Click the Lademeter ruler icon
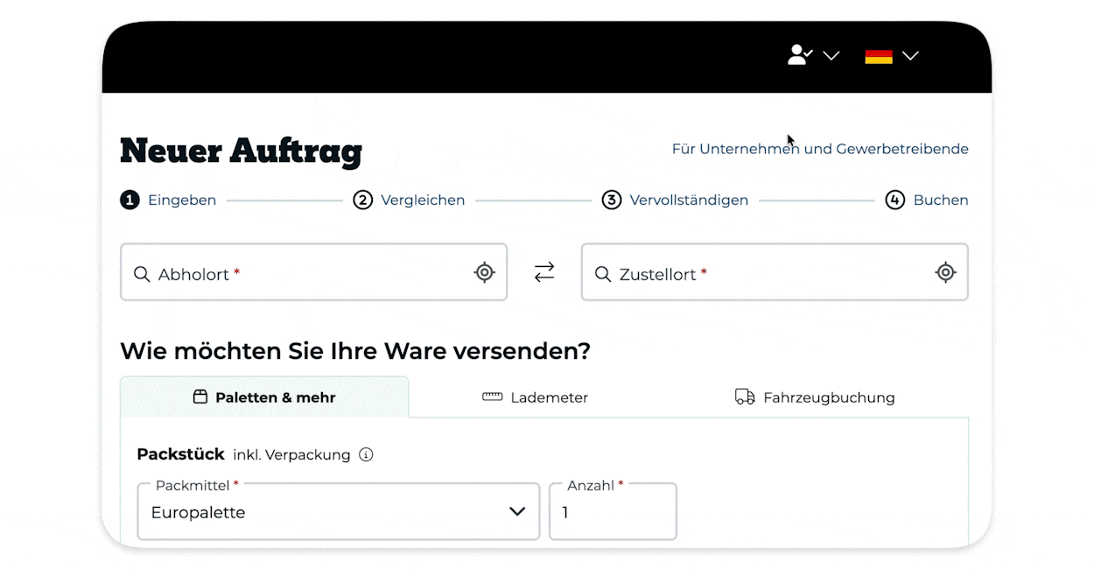 point(493,397)
